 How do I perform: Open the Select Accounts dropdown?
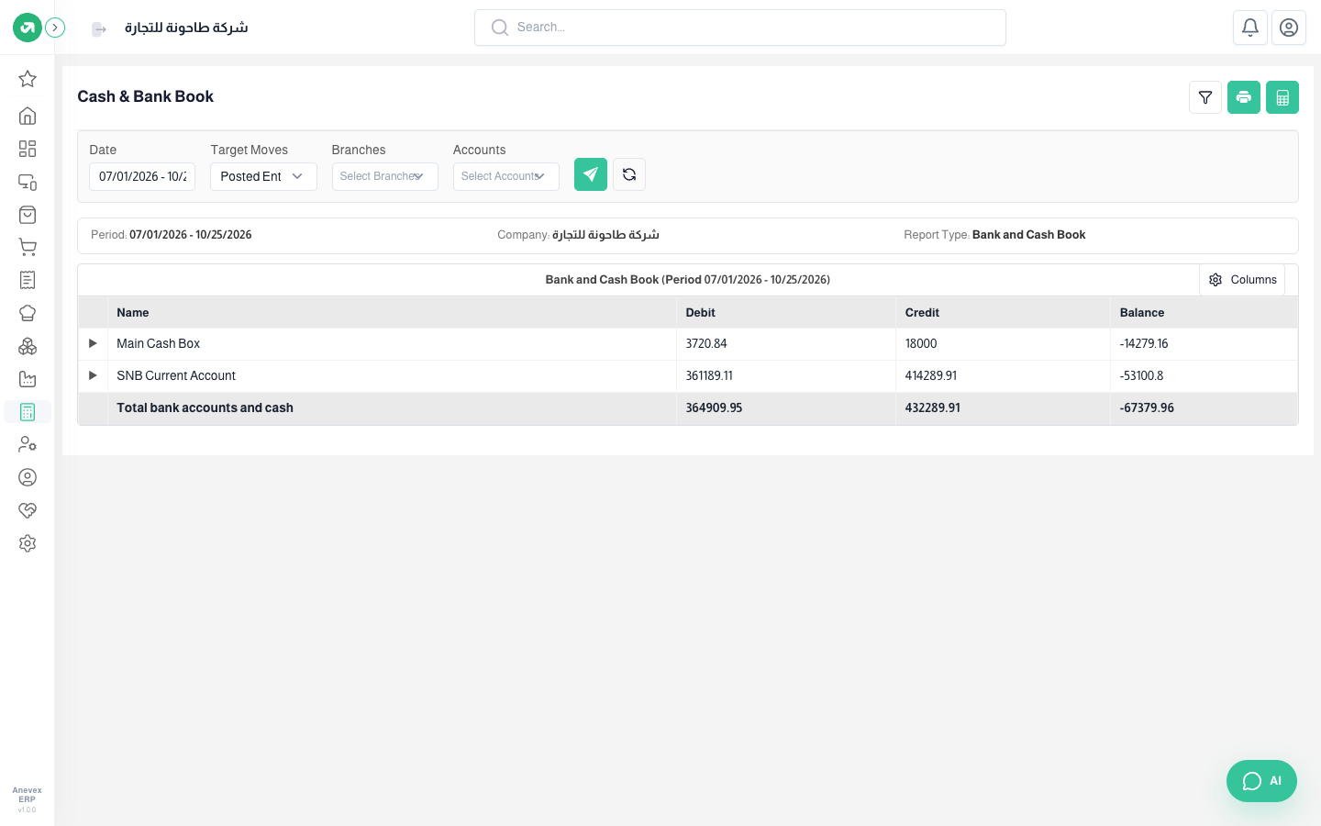pos(505,176)
